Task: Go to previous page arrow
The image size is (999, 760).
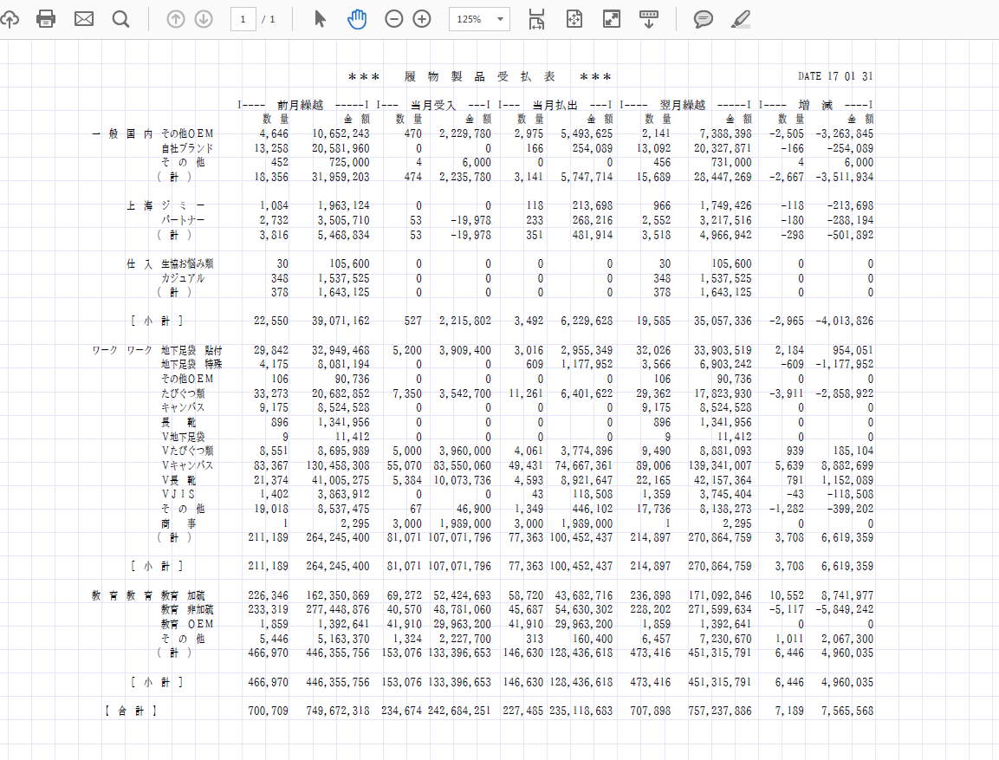Action: (x=176, y=19)
